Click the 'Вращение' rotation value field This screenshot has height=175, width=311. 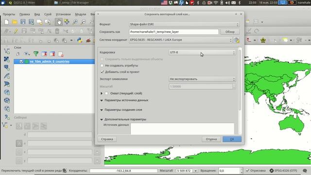coord(229,171)
